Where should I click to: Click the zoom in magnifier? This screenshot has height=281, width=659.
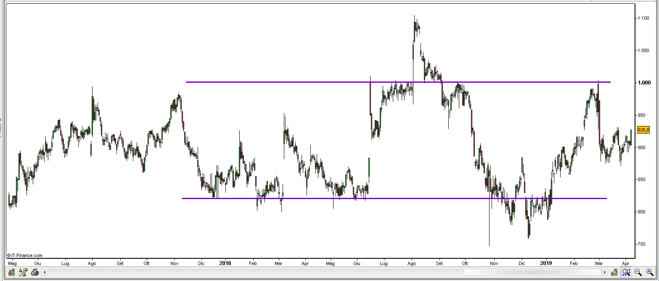[x=650, y=272]
